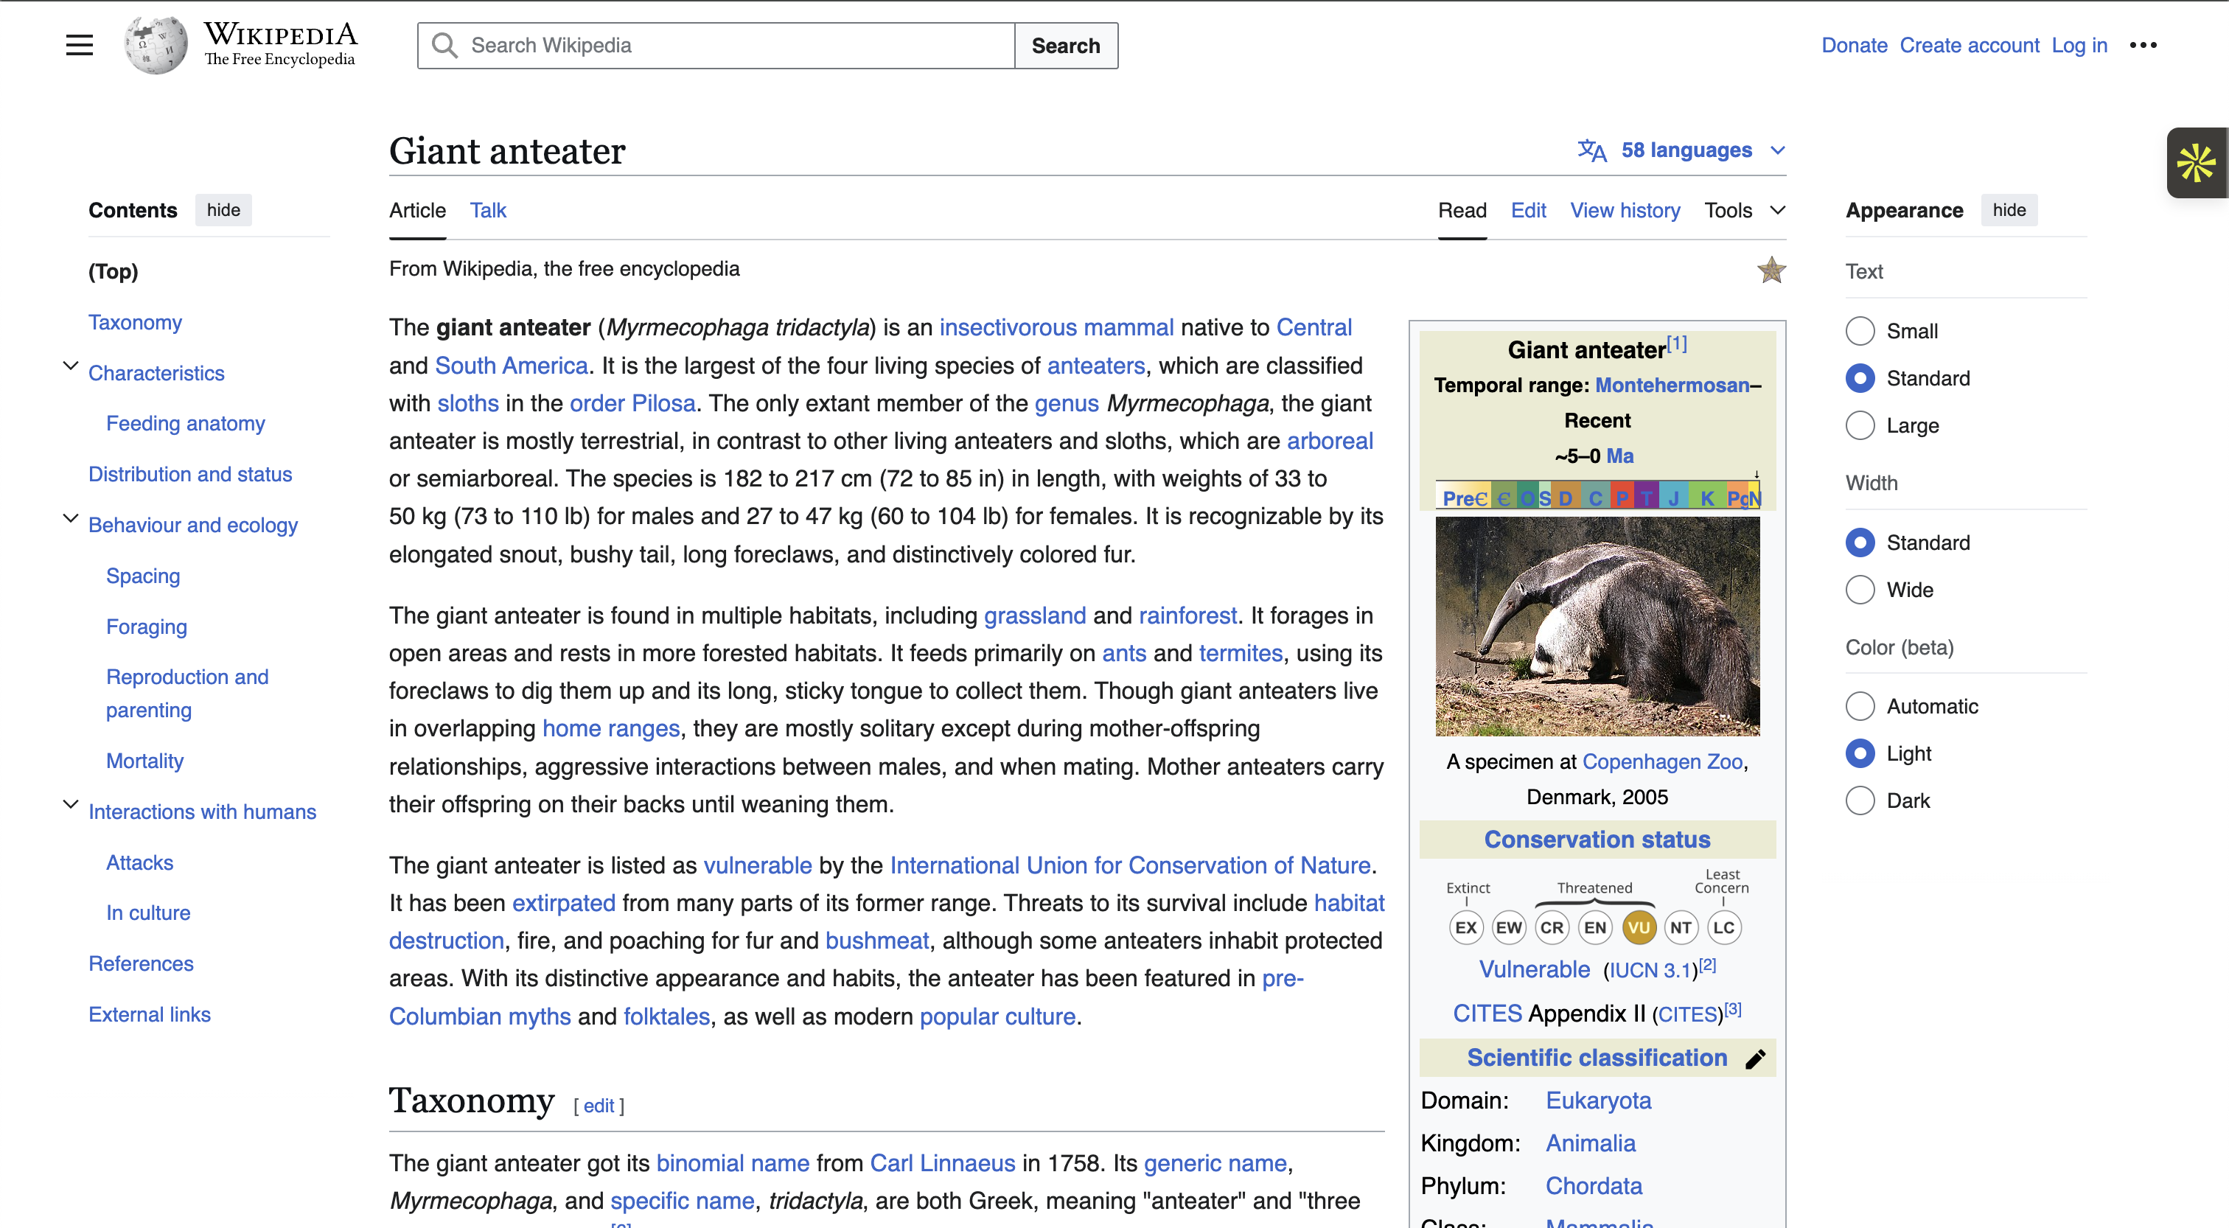This screenshot has width=2229, height=1228.
Task: Follow the Copenhagen Zoo link
Action: pyautogui.click(x=1661, y=761)
